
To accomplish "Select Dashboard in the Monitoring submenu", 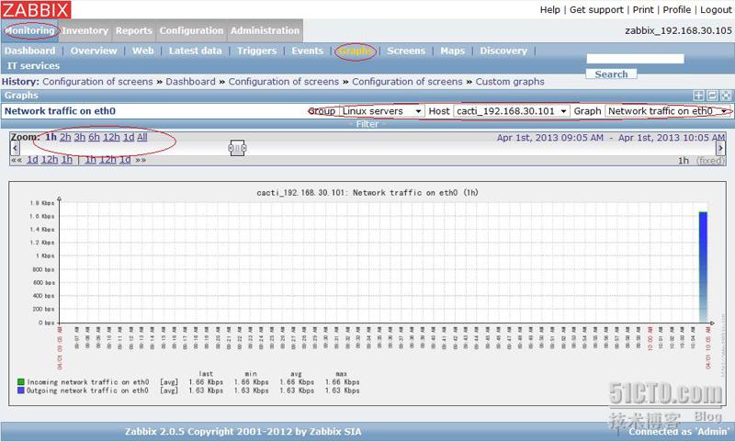I will click(30, 51).
